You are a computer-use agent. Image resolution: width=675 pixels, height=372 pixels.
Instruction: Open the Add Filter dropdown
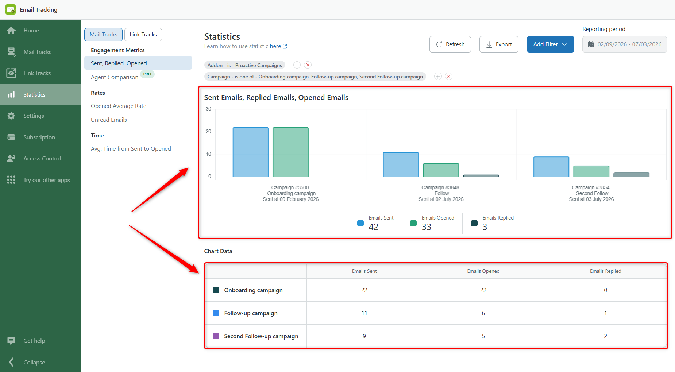coord(550,44)
